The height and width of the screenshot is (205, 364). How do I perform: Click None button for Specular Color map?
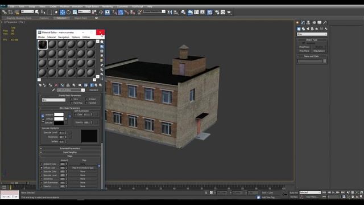click(82, 171)
